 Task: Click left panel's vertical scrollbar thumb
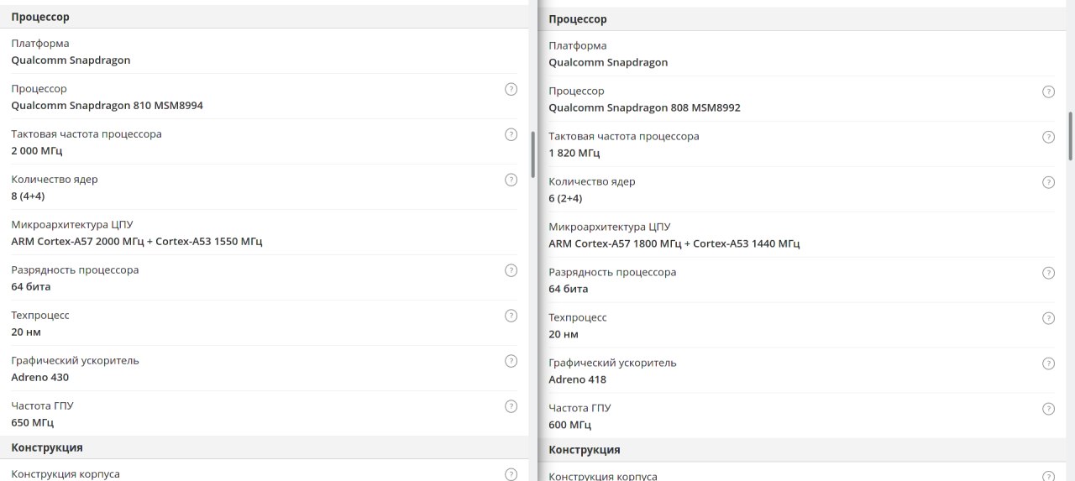(x=532, y=154)
